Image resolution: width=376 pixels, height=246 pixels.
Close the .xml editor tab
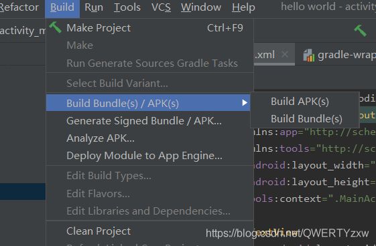(x=285, y=55)
